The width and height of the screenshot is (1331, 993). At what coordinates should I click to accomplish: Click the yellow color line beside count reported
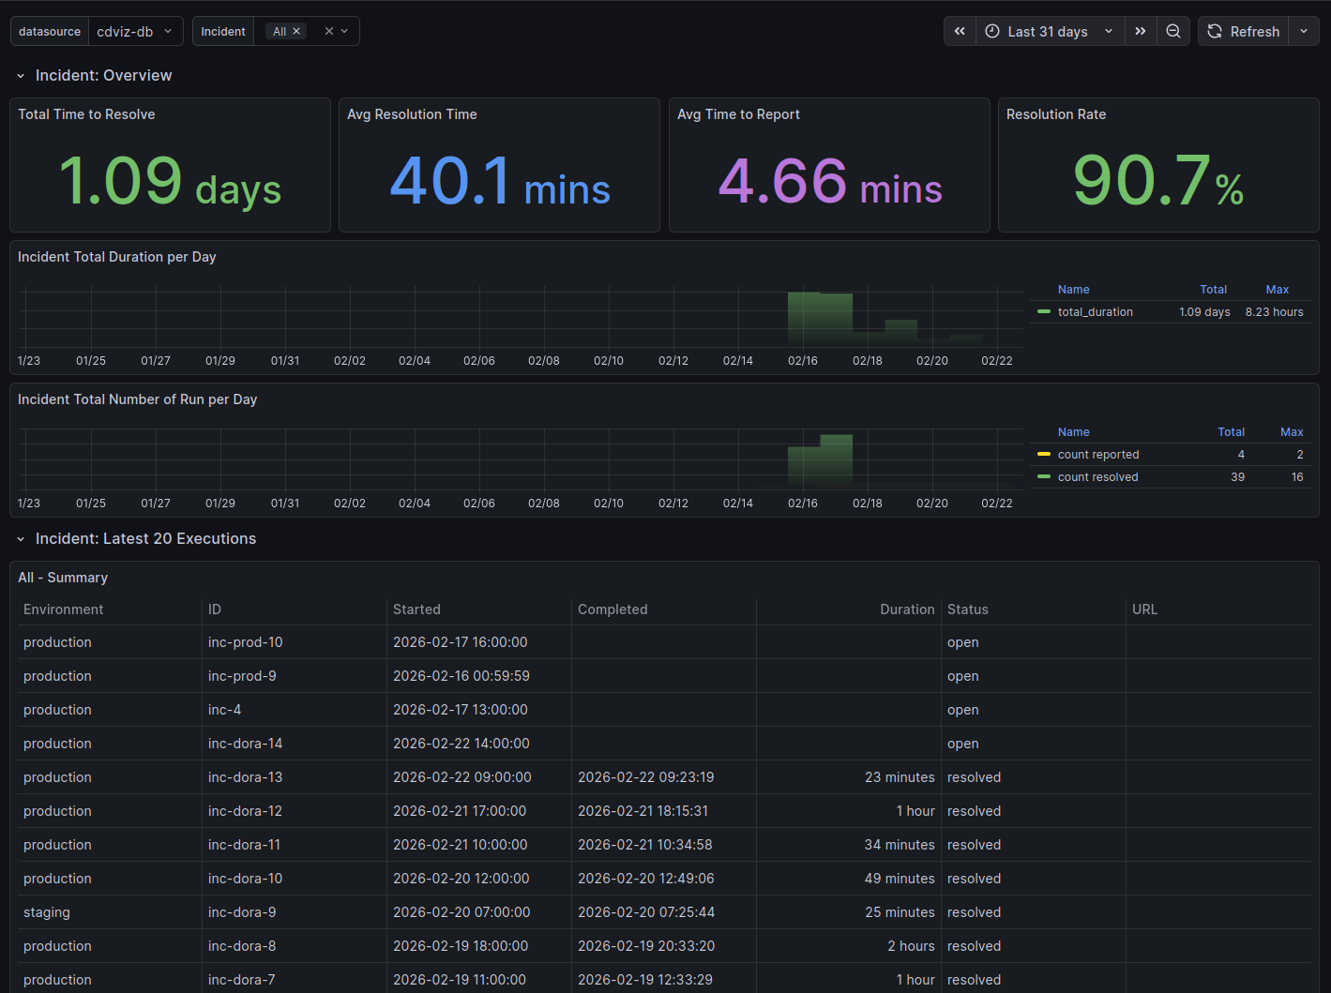(1043, 454)
